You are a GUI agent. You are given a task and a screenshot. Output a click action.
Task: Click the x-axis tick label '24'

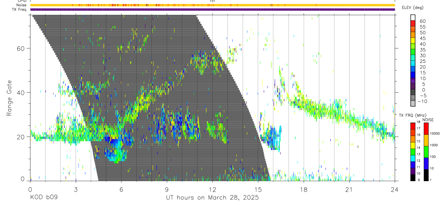click(x=394, y=189)
